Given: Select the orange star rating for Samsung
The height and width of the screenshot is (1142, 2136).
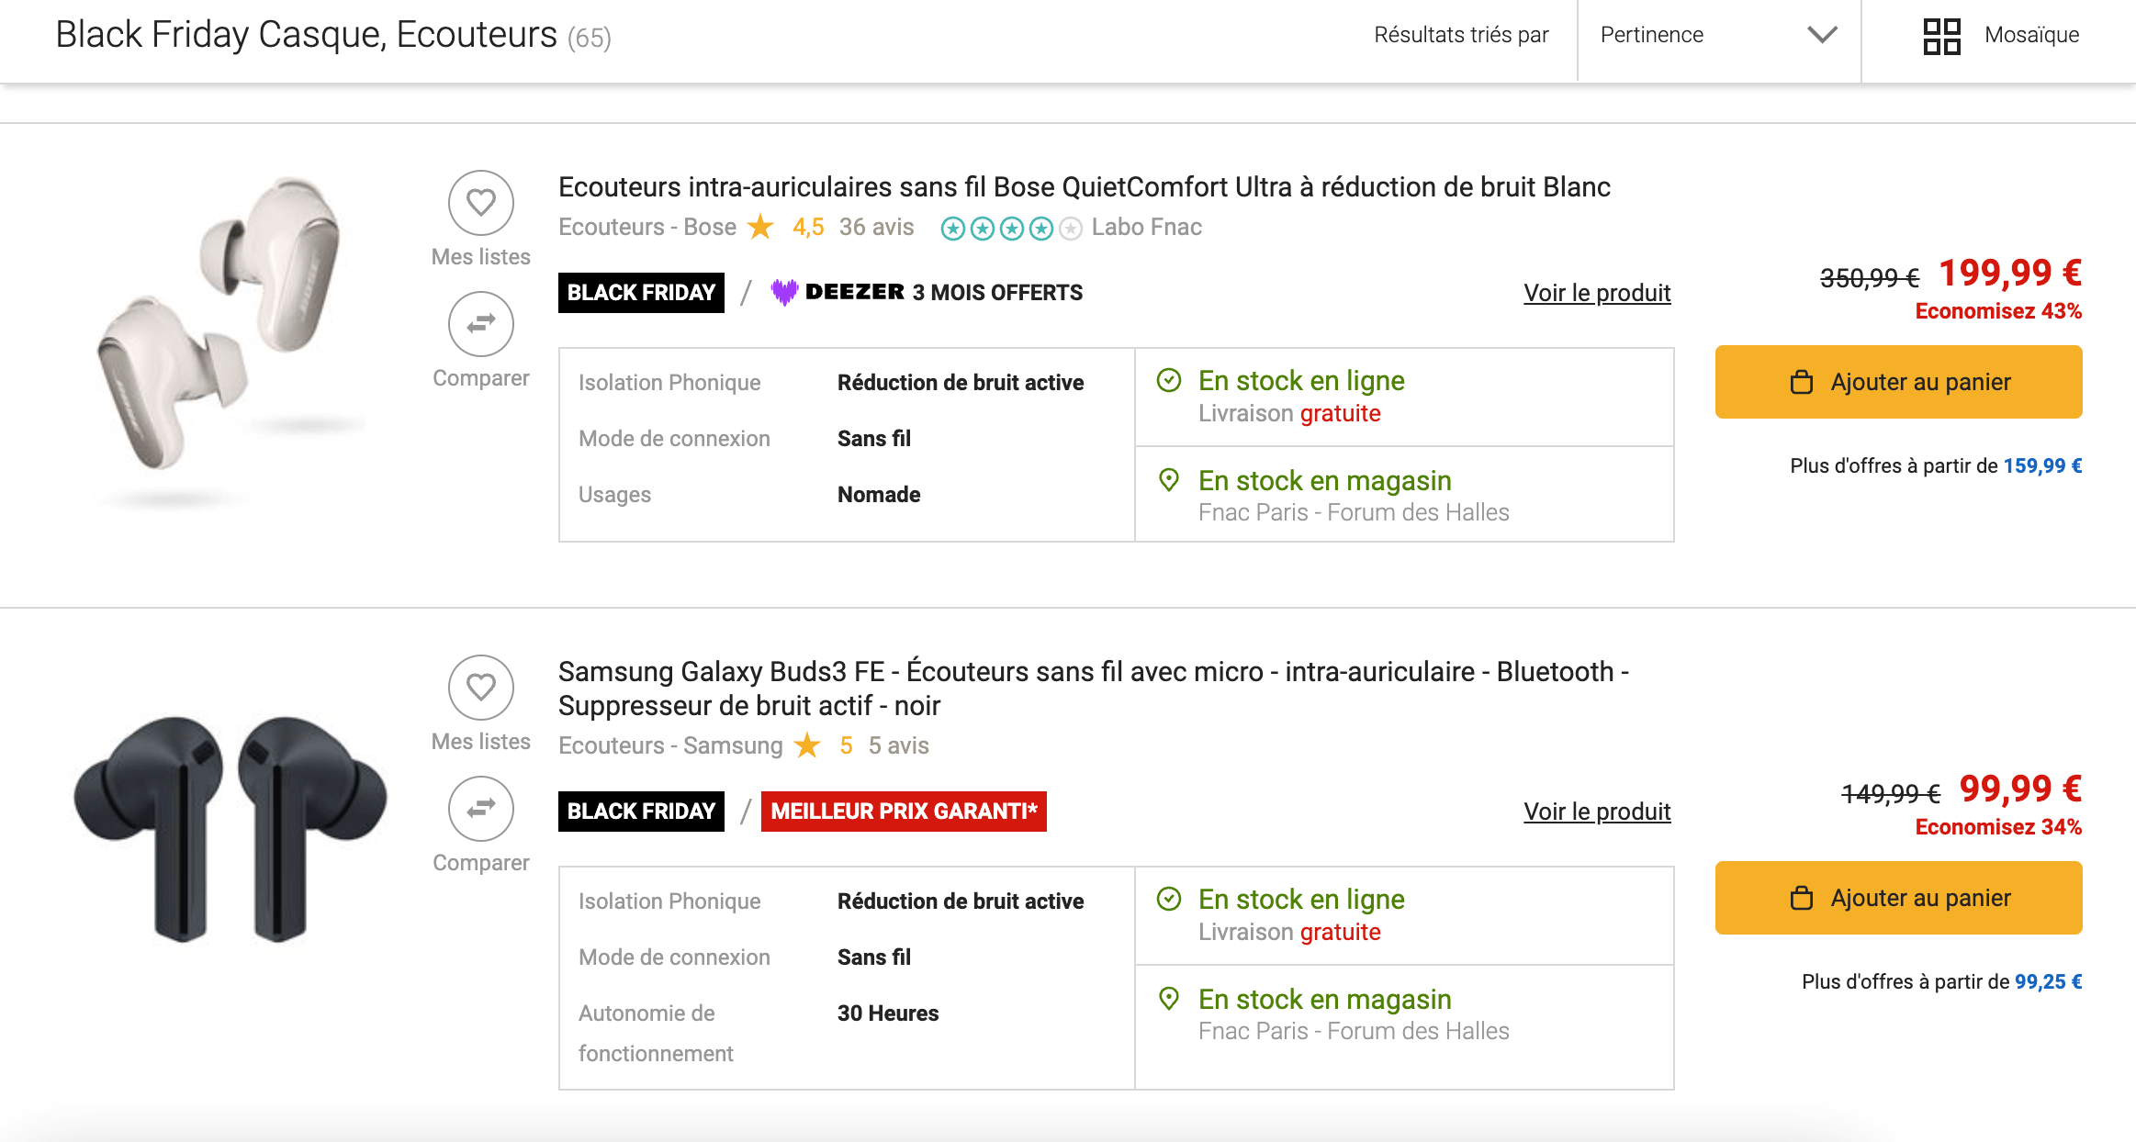Looking at the screenshot, I should point(806,745).
